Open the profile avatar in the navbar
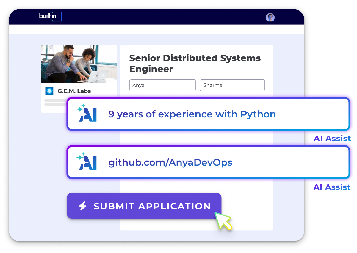The image size is (357, 253). click(270, 17)
